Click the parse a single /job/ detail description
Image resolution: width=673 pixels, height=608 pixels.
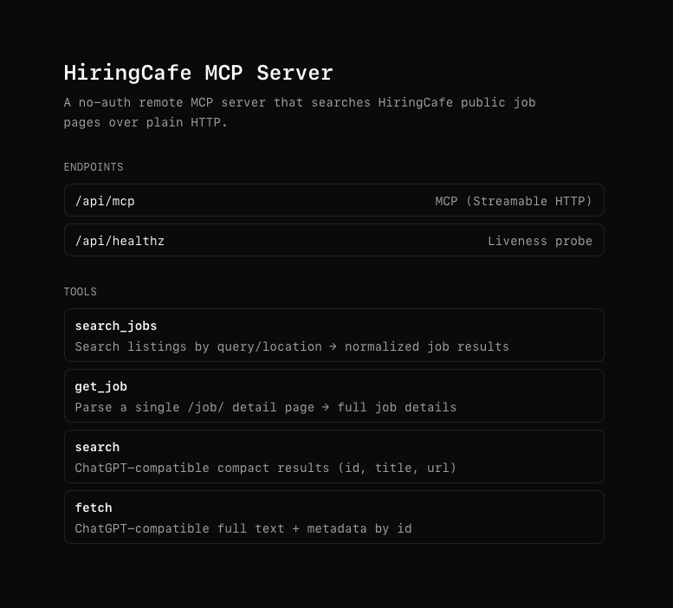pos(266,407)
